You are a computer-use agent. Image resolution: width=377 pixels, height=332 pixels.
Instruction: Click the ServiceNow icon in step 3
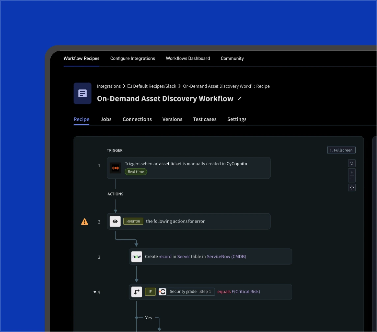click(137, 257)
